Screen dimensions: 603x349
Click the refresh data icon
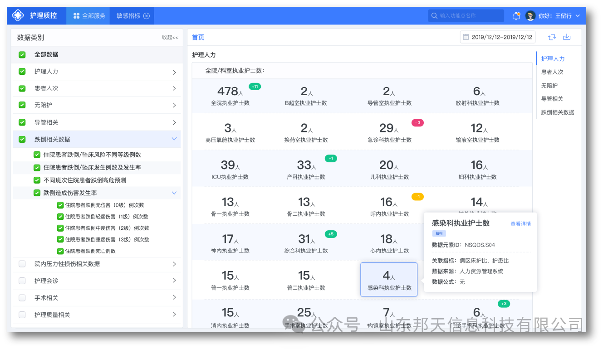(552, 37)
